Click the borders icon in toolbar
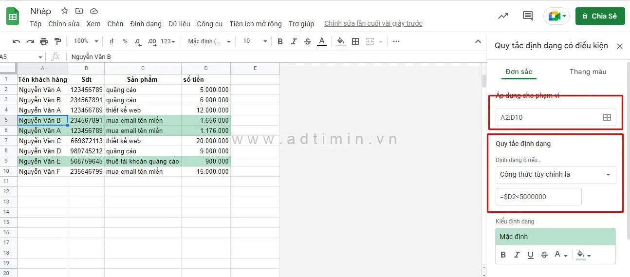Viewport: 630px width, 277px height. (355, 41)
